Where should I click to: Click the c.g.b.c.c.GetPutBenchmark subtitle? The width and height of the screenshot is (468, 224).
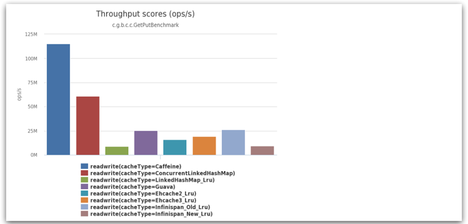pos(145,25)
